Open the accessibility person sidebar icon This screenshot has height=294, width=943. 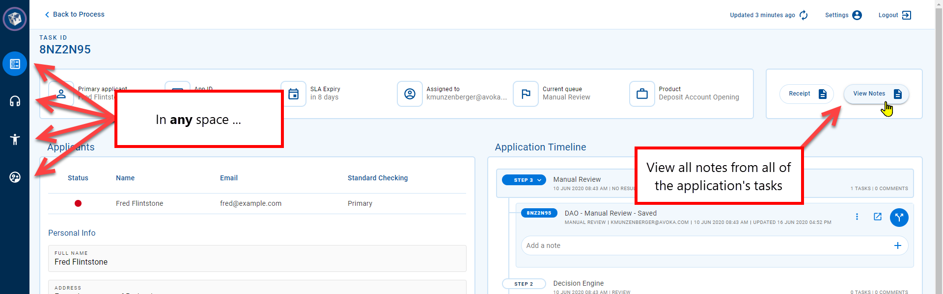(x=15, y=139)
